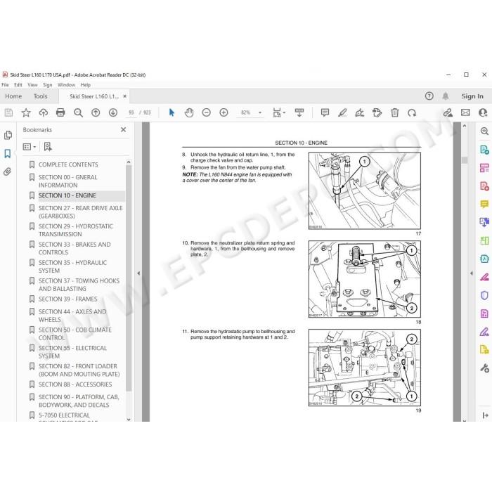Show page thumbnails panel icon
The image size is (492, 492).
tap(8, 135)
